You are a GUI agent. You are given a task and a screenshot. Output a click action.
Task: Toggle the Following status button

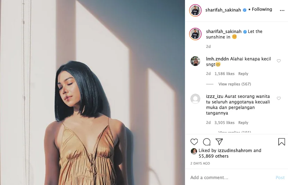point(262,9)
